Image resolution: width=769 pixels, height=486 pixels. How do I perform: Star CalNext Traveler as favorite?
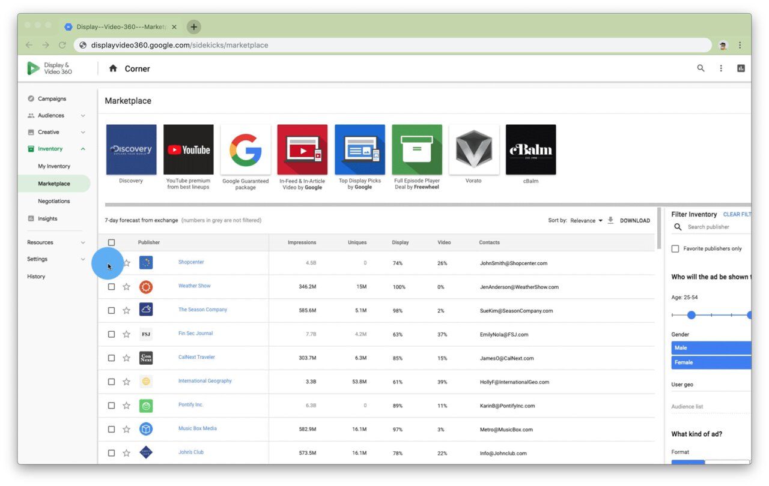point(126,358)
